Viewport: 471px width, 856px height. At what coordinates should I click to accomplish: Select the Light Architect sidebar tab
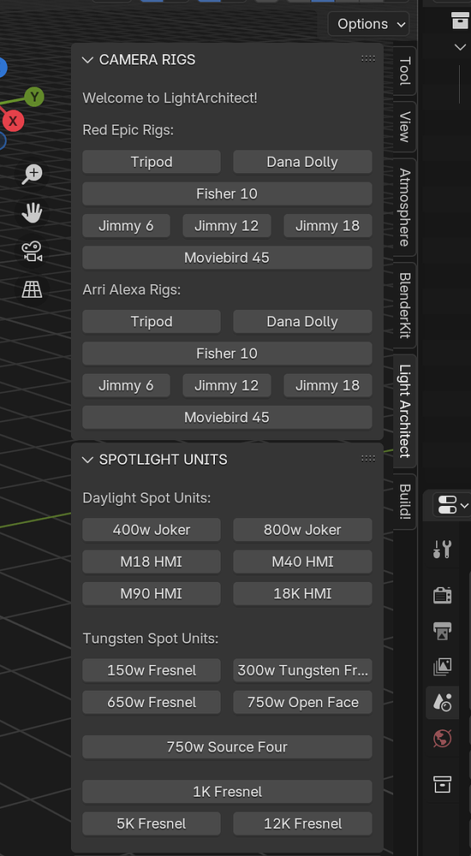click(404, 411)
